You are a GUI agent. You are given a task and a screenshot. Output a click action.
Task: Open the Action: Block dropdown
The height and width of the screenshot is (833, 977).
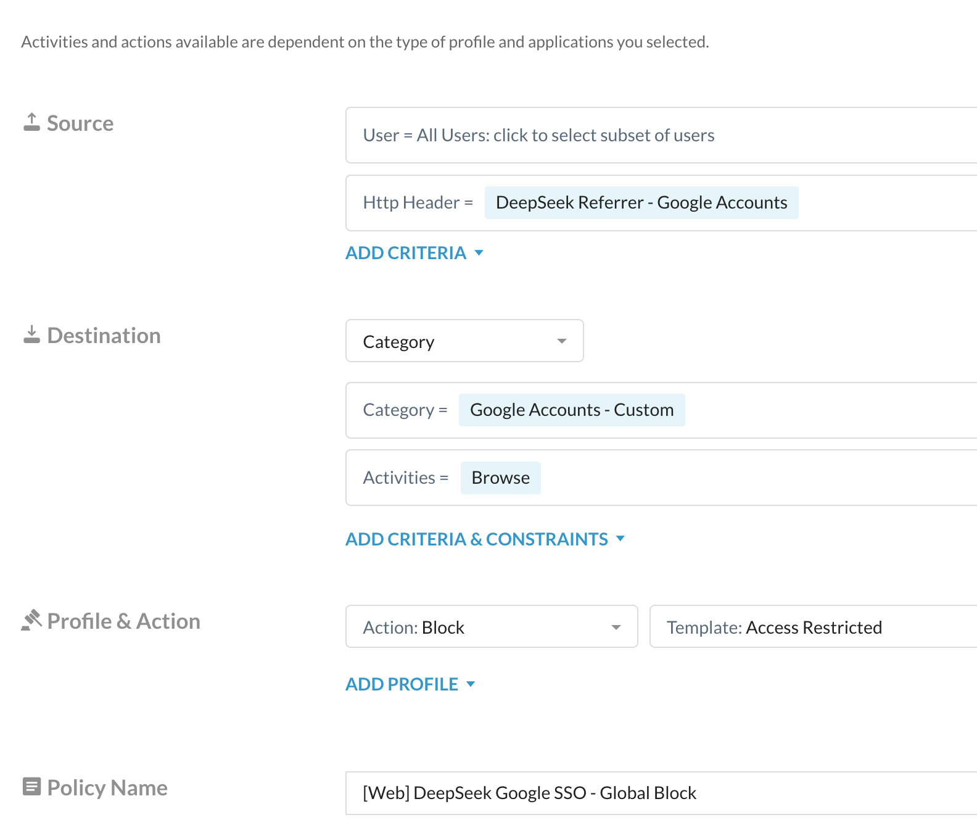(x=492, y=626)
